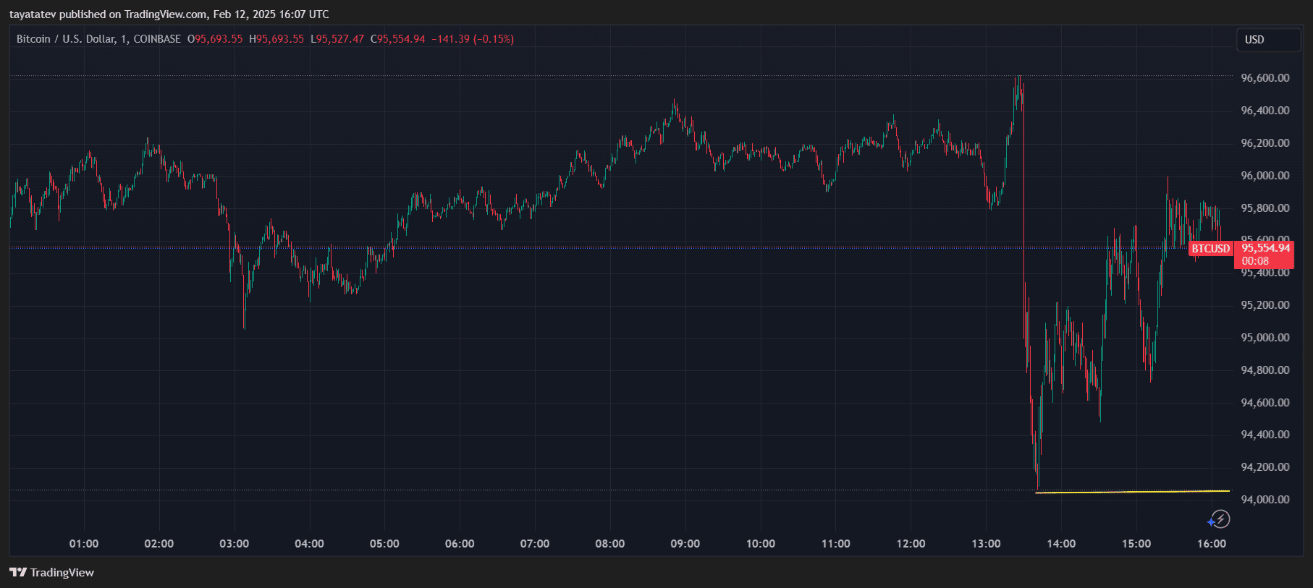The image size is (1313, 588).
Task: Click the 96,000.00 price axis label
Action: click(x=1265, y=176)
